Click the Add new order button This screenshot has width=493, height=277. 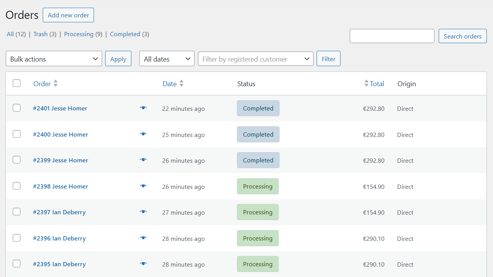68,15
